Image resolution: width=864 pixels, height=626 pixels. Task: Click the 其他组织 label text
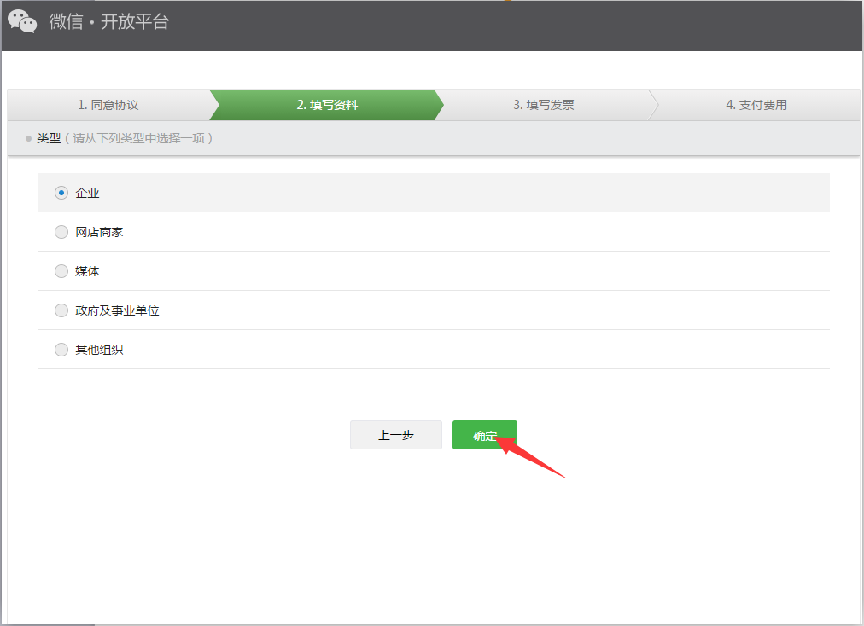point(99,350)
